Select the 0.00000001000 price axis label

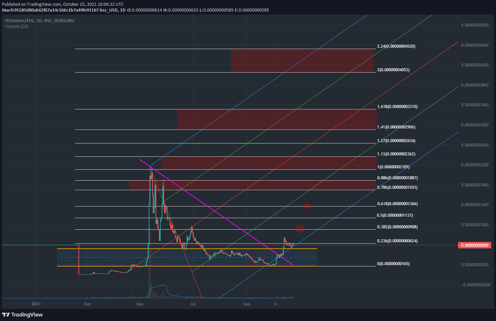[475, 225]
